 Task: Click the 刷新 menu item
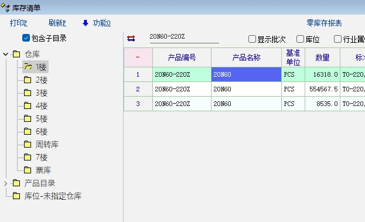57,23
